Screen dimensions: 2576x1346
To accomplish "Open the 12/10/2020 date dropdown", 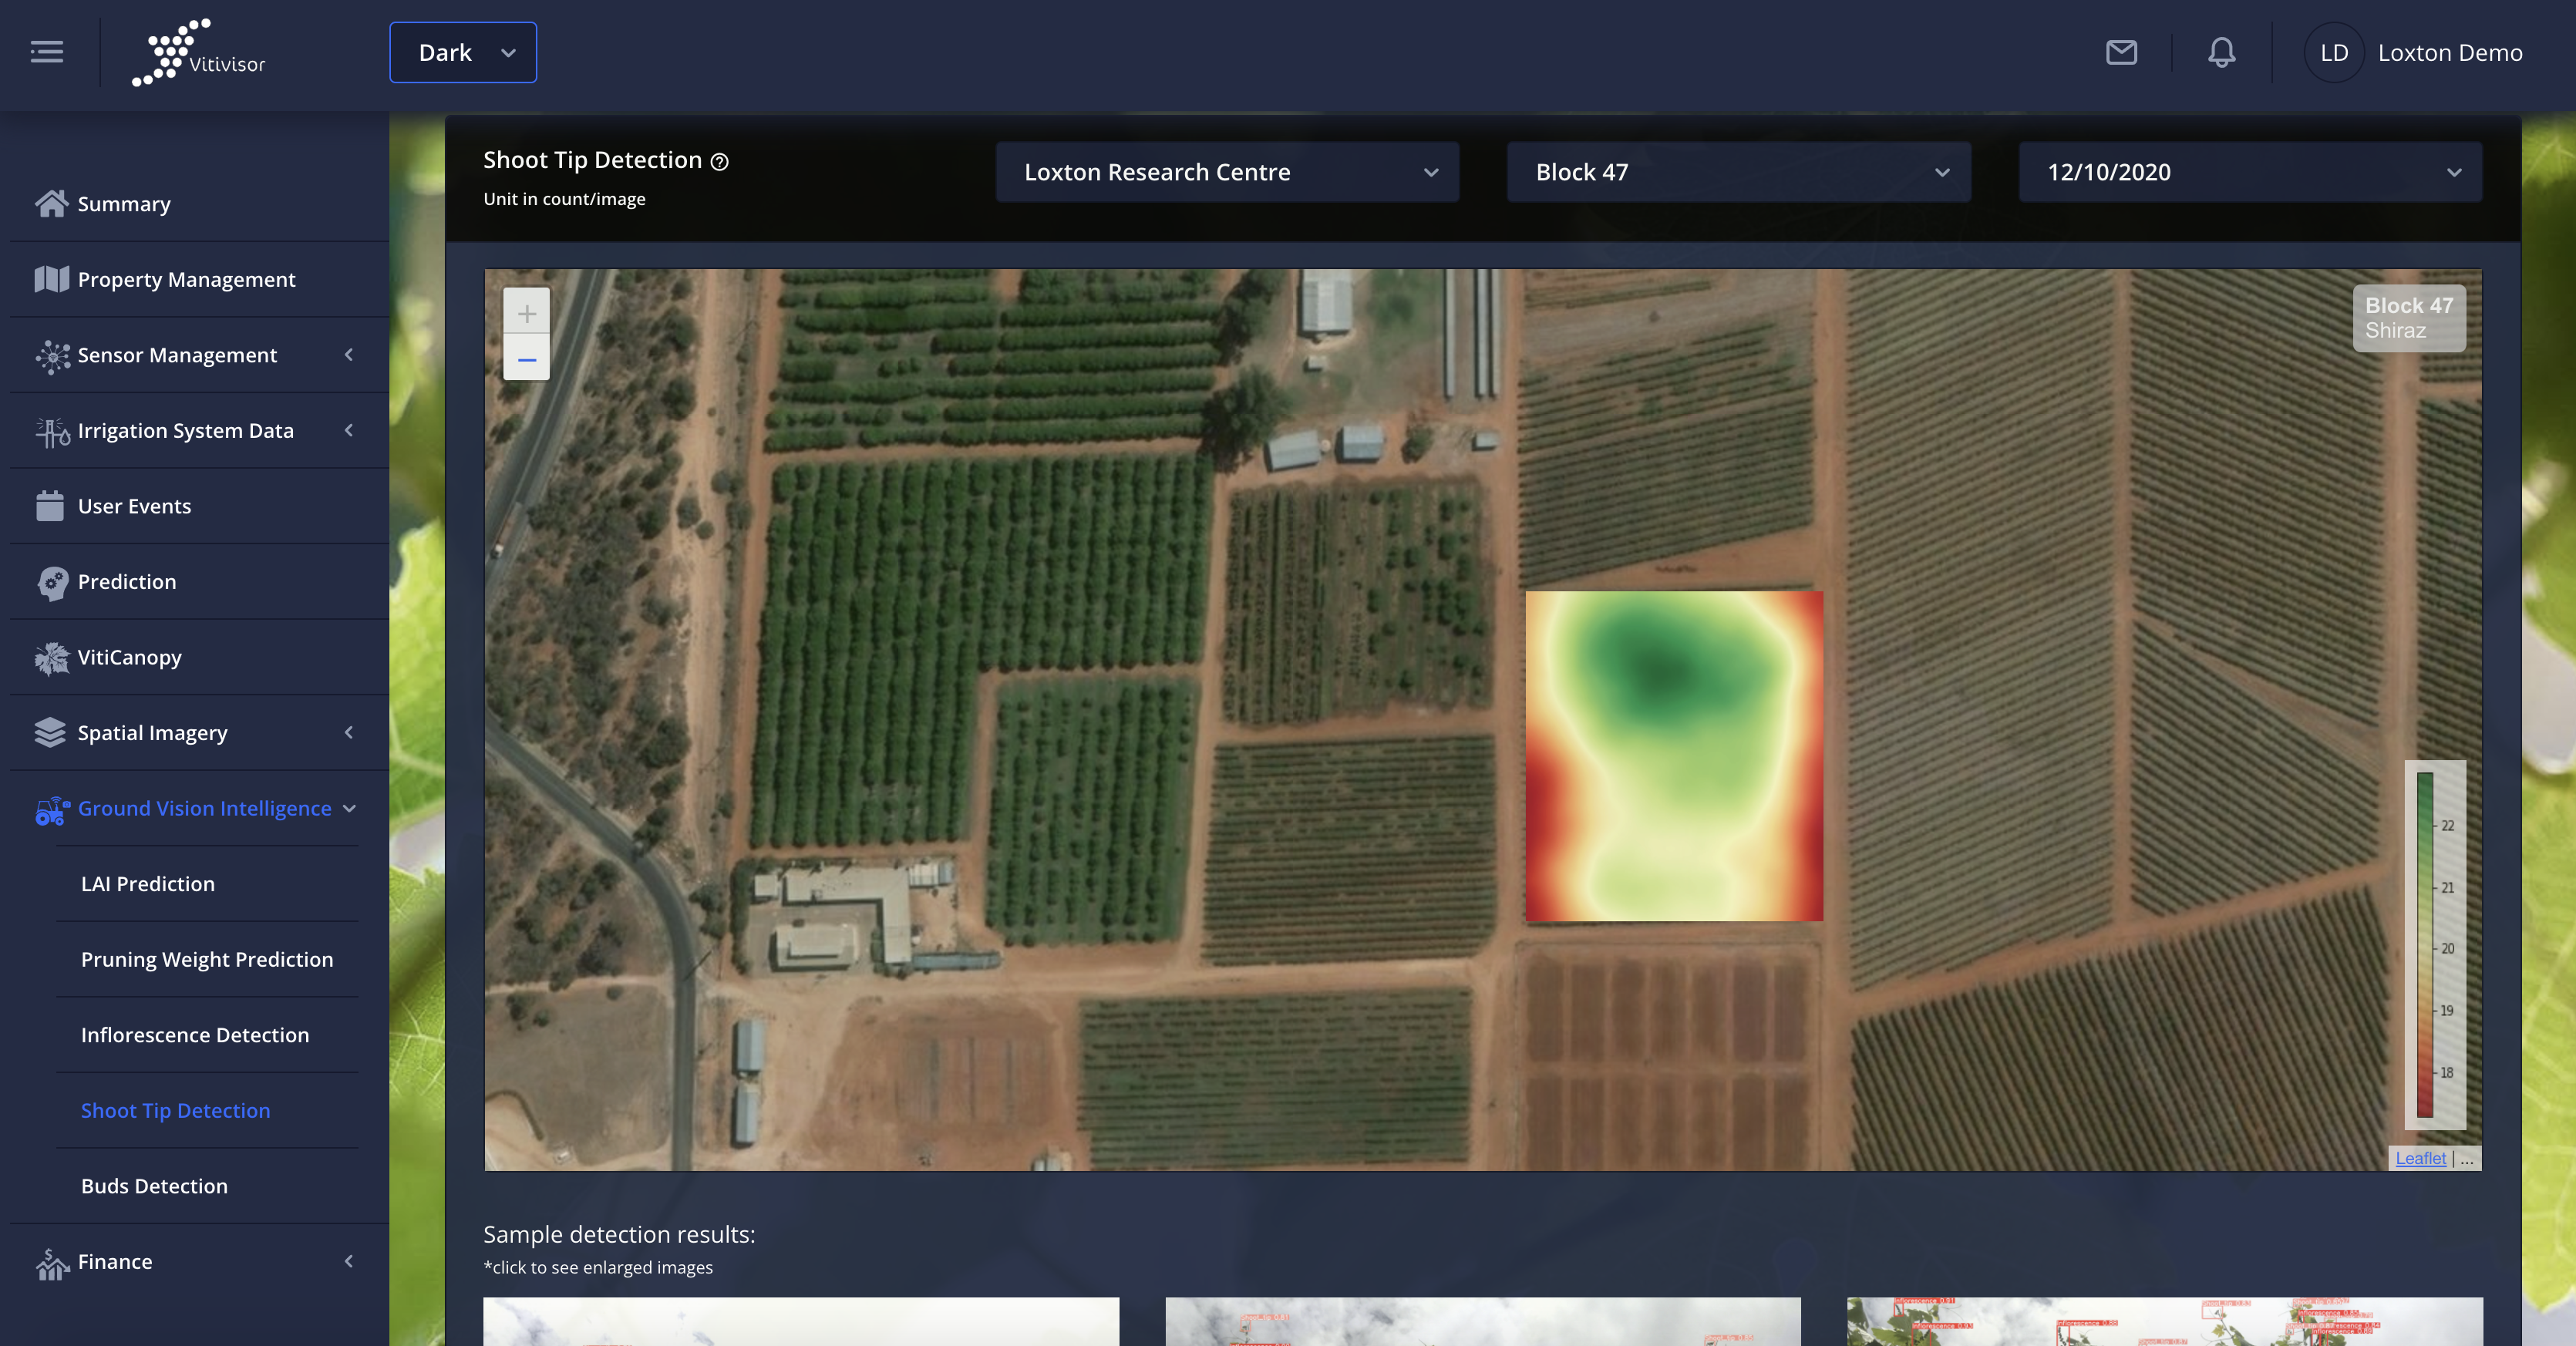I will tap(2250, 172).
